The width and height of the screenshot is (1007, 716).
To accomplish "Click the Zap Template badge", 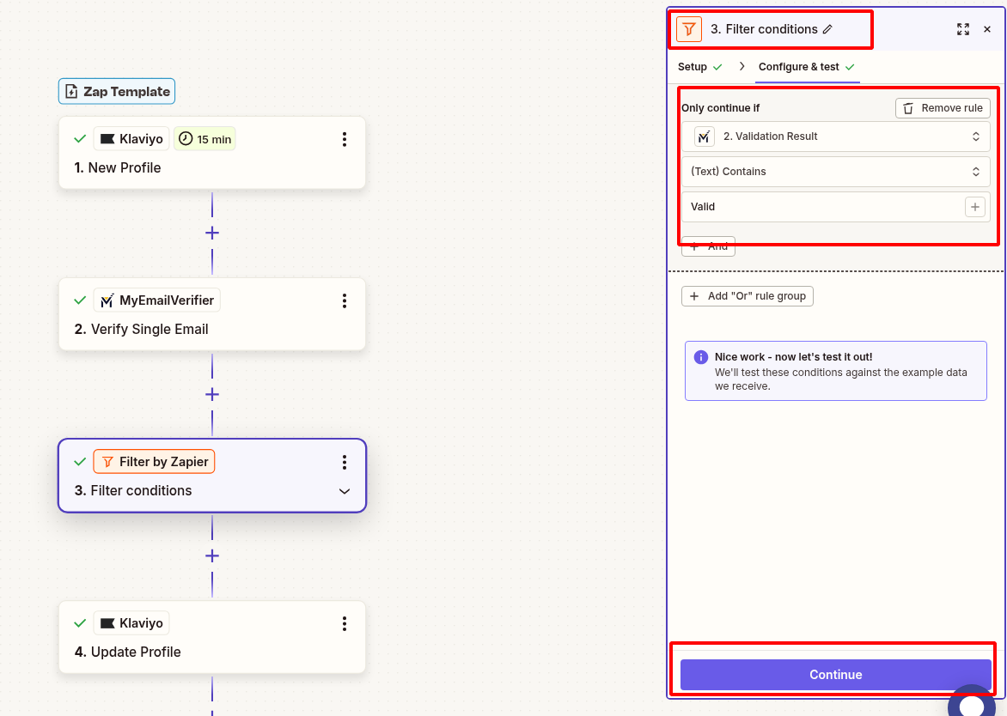I will tap(117, 92).
